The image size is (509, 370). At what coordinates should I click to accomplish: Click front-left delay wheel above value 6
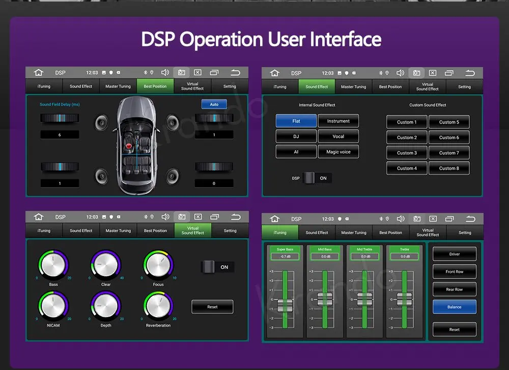60,118
